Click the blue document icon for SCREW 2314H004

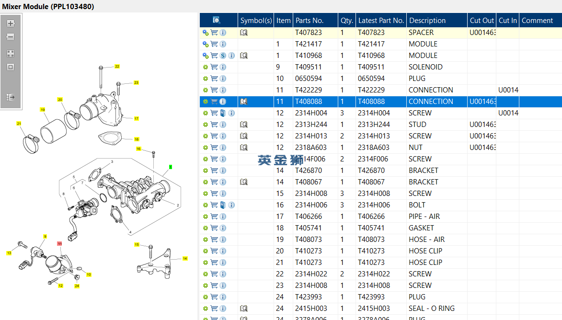click(223, 113)
